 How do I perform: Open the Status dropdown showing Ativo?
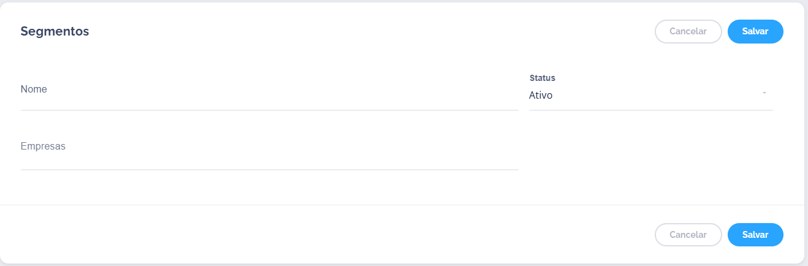click(650, 96)
